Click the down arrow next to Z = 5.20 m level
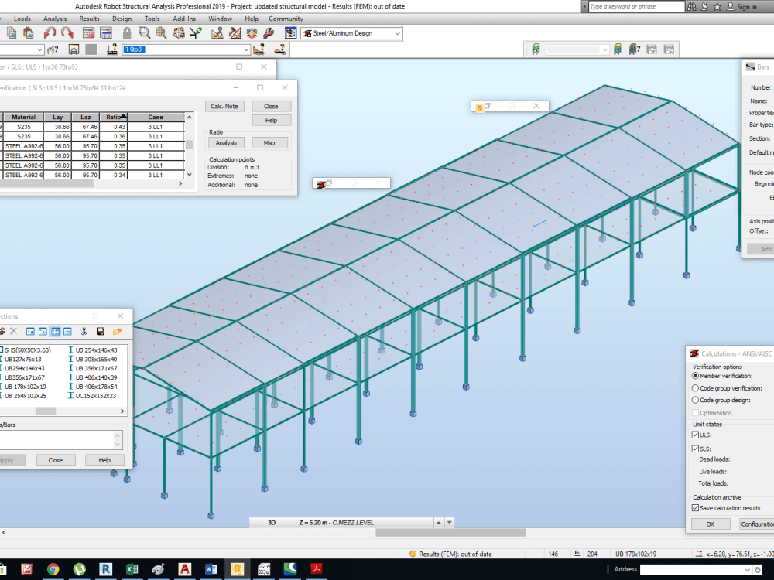 (x=449, y=522)
